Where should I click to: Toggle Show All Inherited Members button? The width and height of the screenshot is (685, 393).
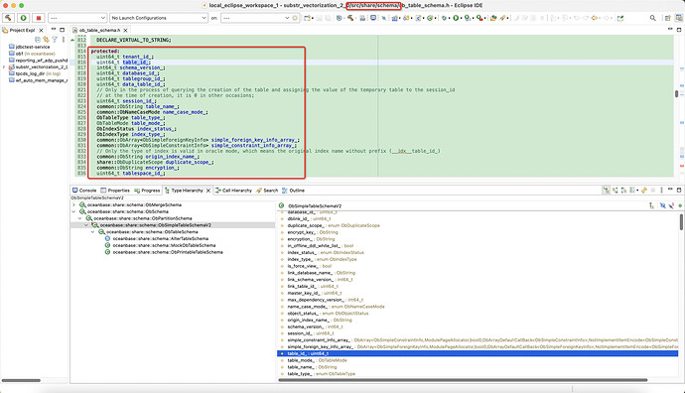652,205
